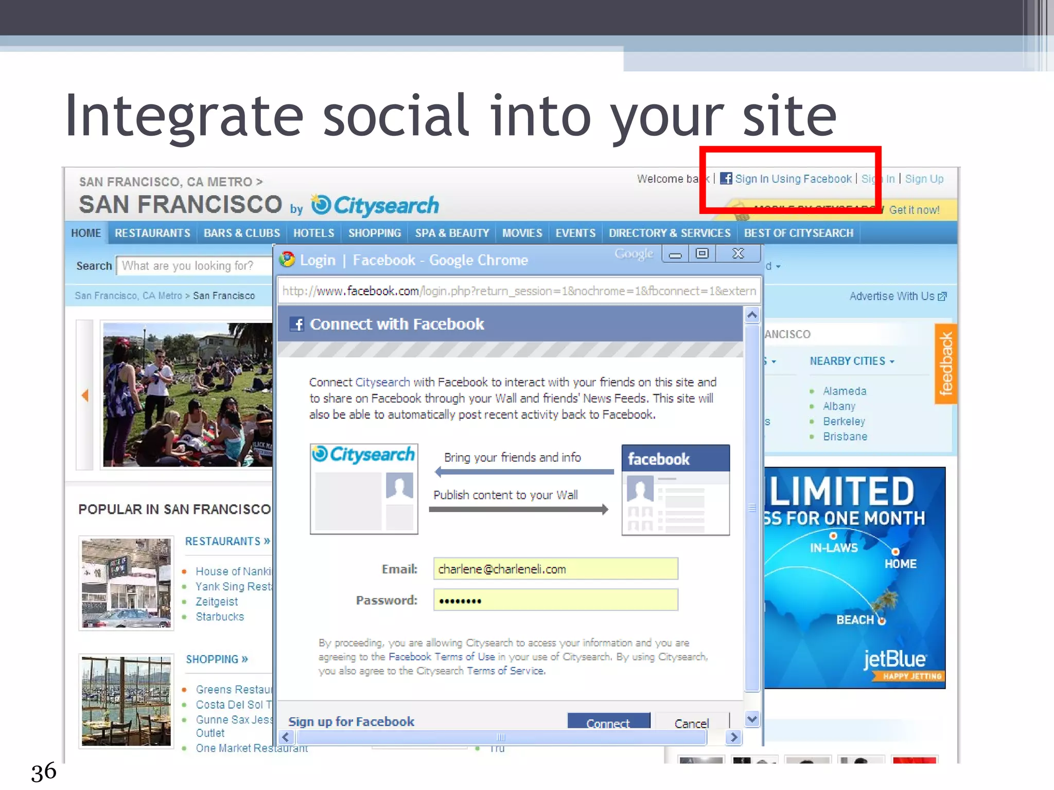The width and height of the screenshot is (1054, 790).
Task: Click the Advertise With Us link
Action: [x=891, y=296]
